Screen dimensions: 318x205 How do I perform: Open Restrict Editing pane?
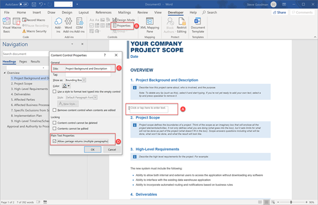182,25
